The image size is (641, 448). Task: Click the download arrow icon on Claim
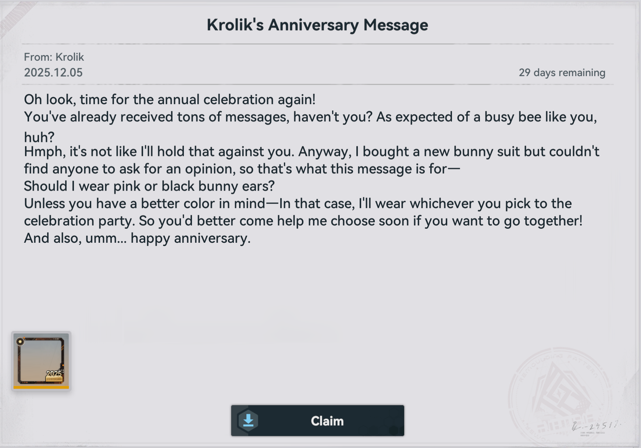tap(248, 420)
